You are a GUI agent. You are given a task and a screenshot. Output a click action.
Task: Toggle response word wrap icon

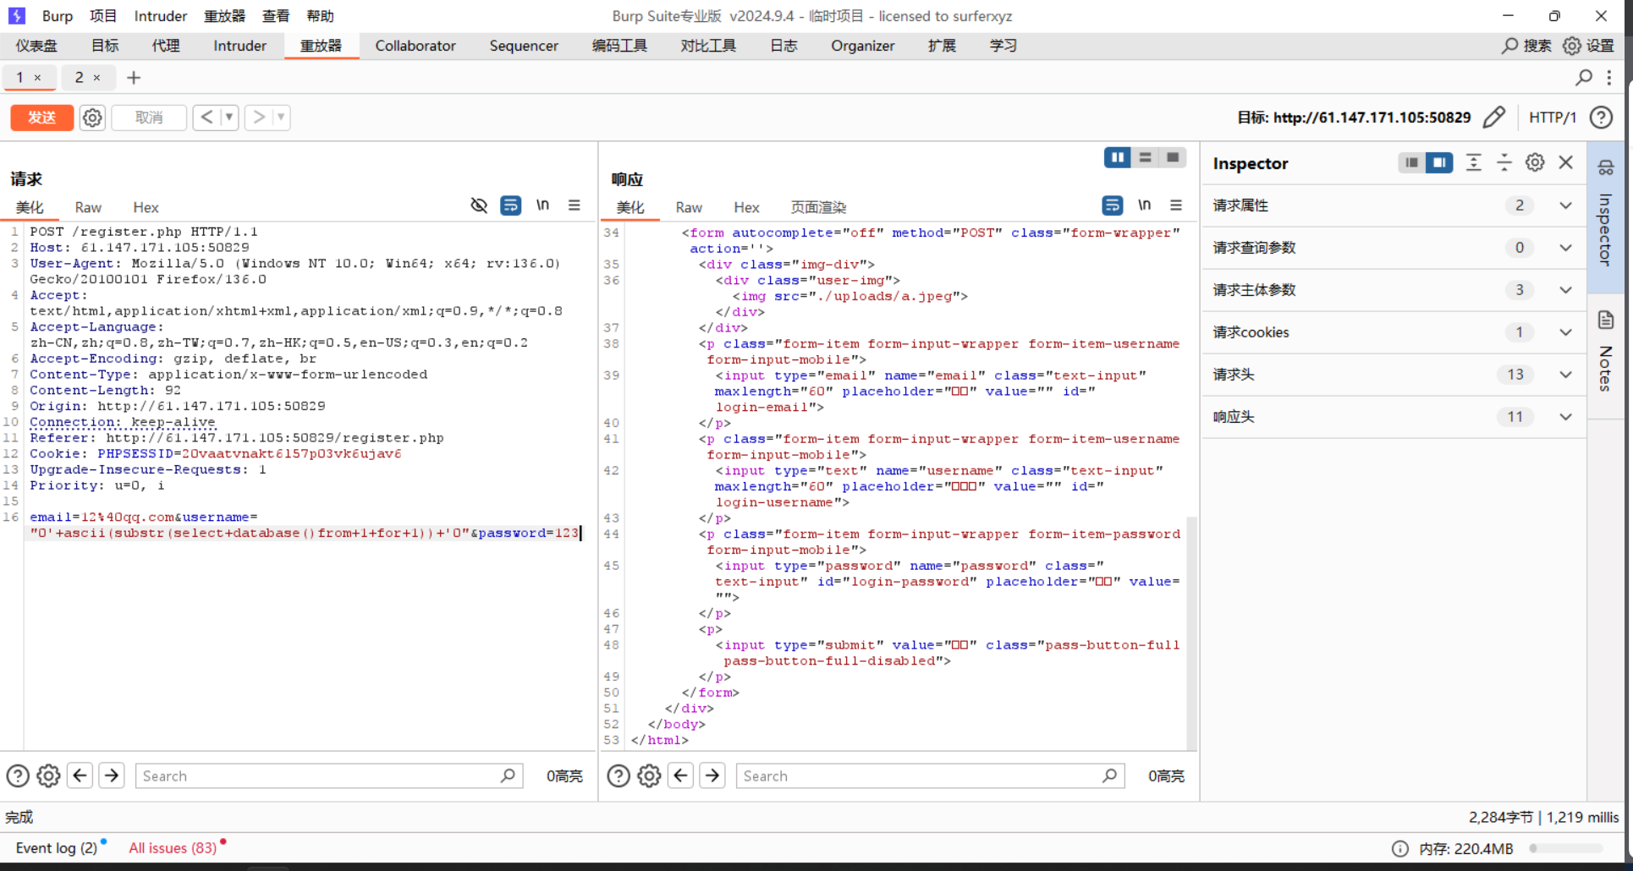(x=1112, y=205)
